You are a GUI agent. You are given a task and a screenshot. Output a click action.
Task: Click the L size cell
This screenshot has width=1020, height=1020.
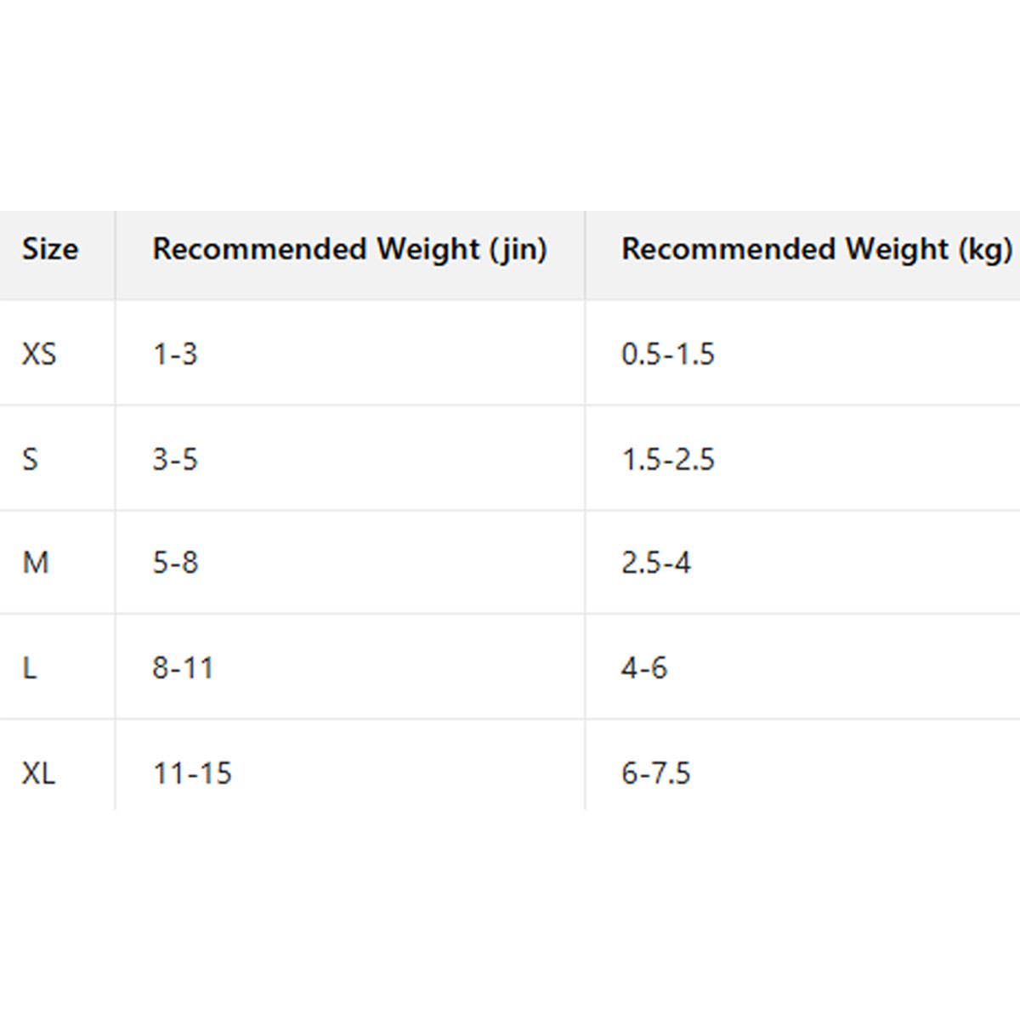30,668
